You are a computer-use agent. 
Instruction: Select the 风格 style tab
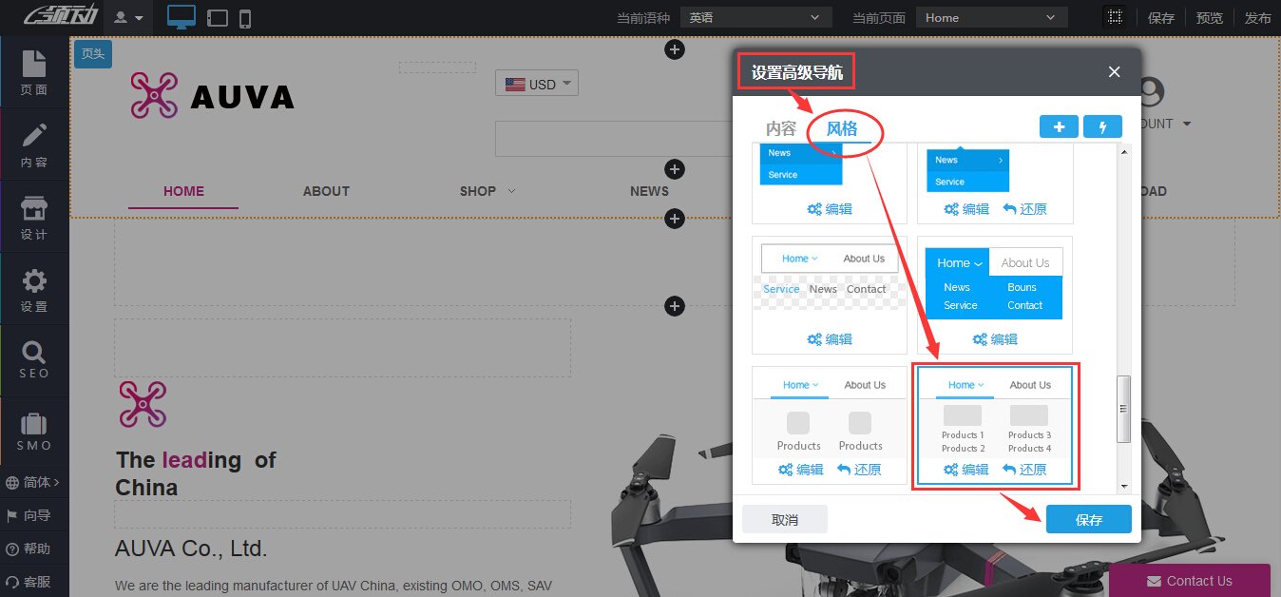point(842,128)
